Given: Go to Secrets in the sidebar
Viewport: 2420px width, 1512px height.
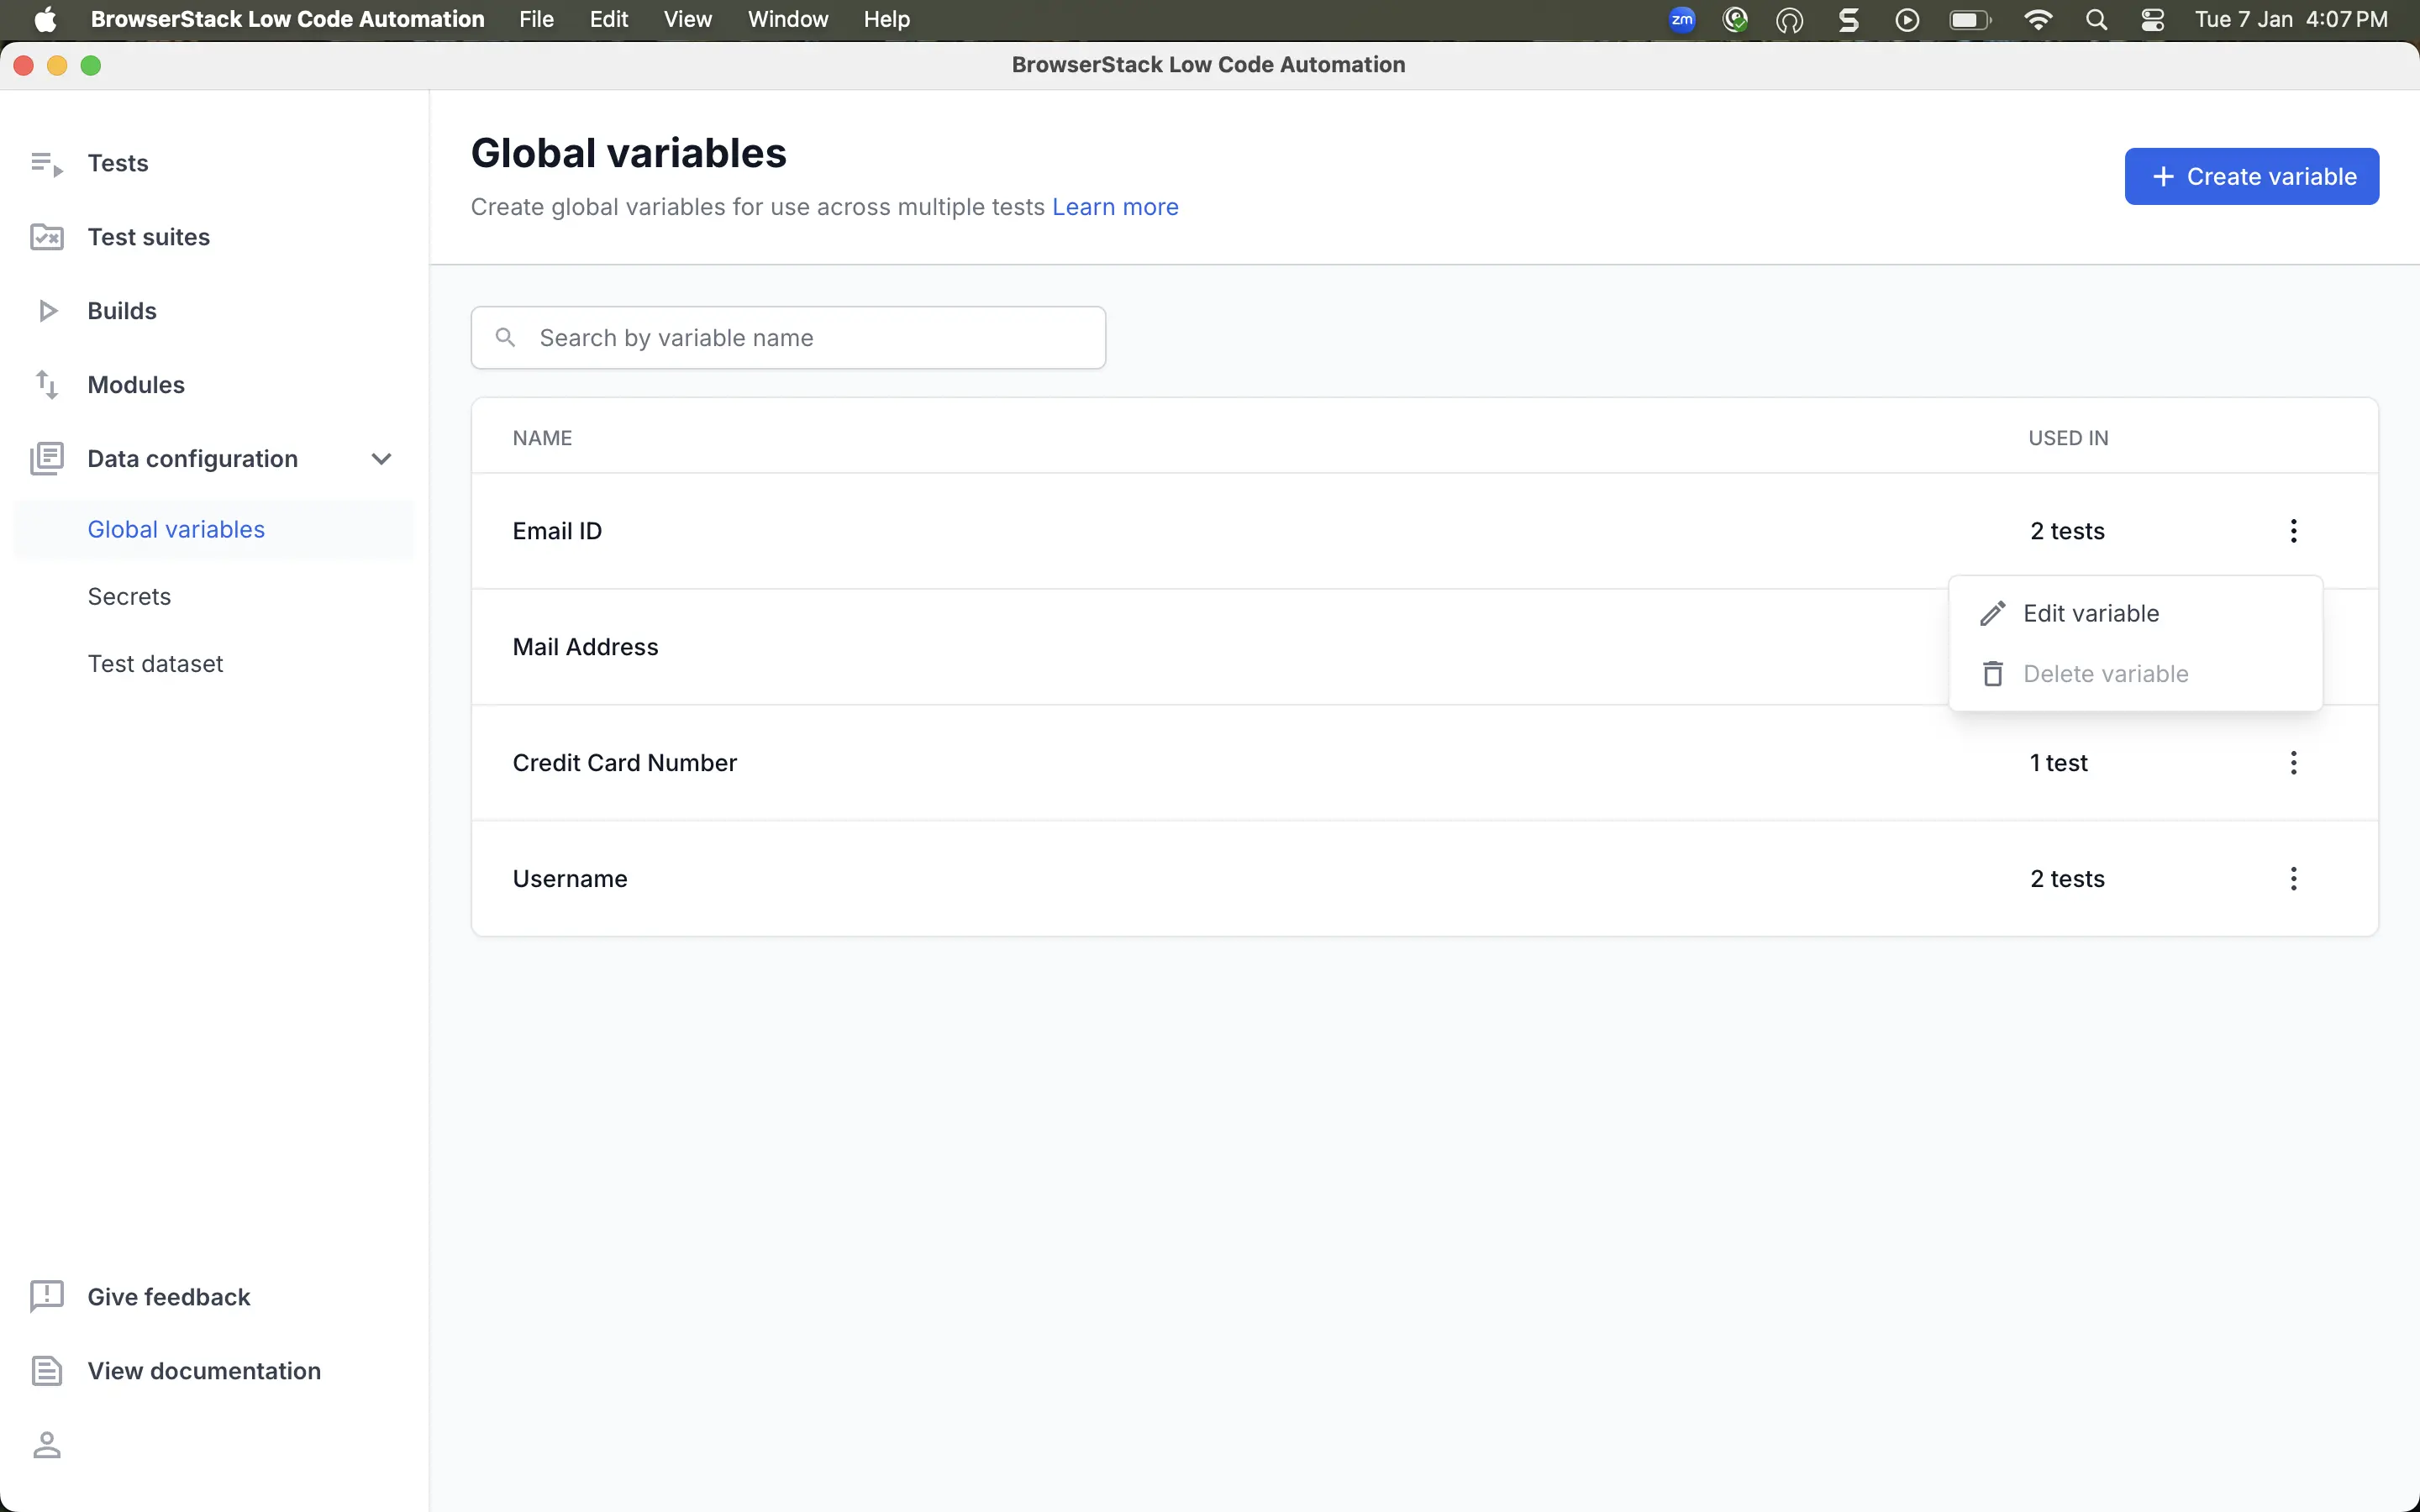Looking at the screenshot, I should point(129,597).
